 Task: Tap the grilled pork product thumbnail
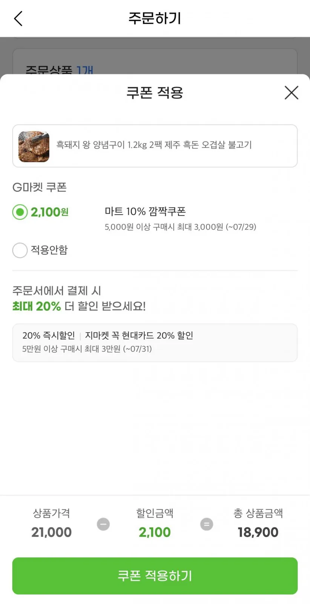click(x=34, y=146)
